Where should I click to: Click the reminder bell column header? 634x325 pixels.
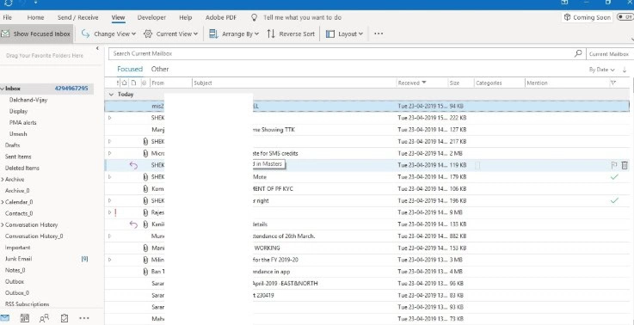pyautogui.click(x=125, y=83)
